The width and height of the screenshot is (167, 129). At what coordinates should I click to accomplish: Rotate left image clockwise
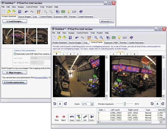point(65,104)
